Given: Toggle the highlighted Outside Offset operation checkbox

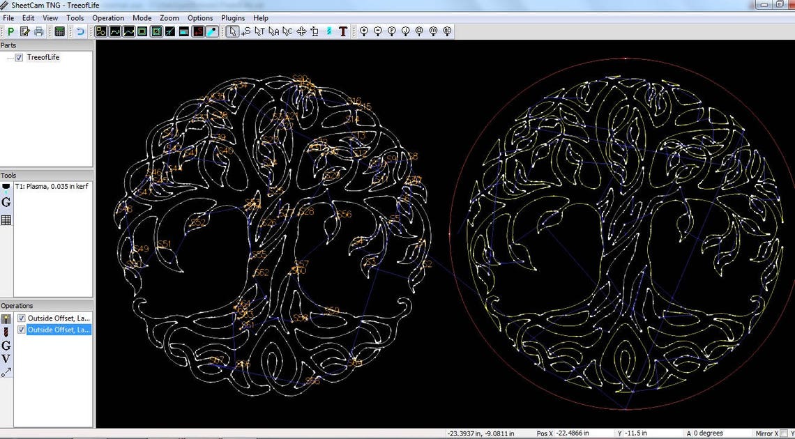Looking at the screenshot, I should 21,330.
